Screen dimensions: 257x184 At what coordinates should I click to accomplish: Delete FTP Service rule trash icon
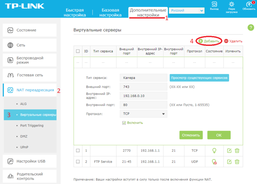[x=237, y=162]
